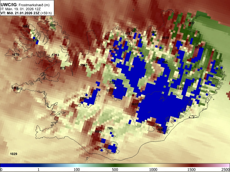Select the 2221 freezing level value

pos(113,49)
